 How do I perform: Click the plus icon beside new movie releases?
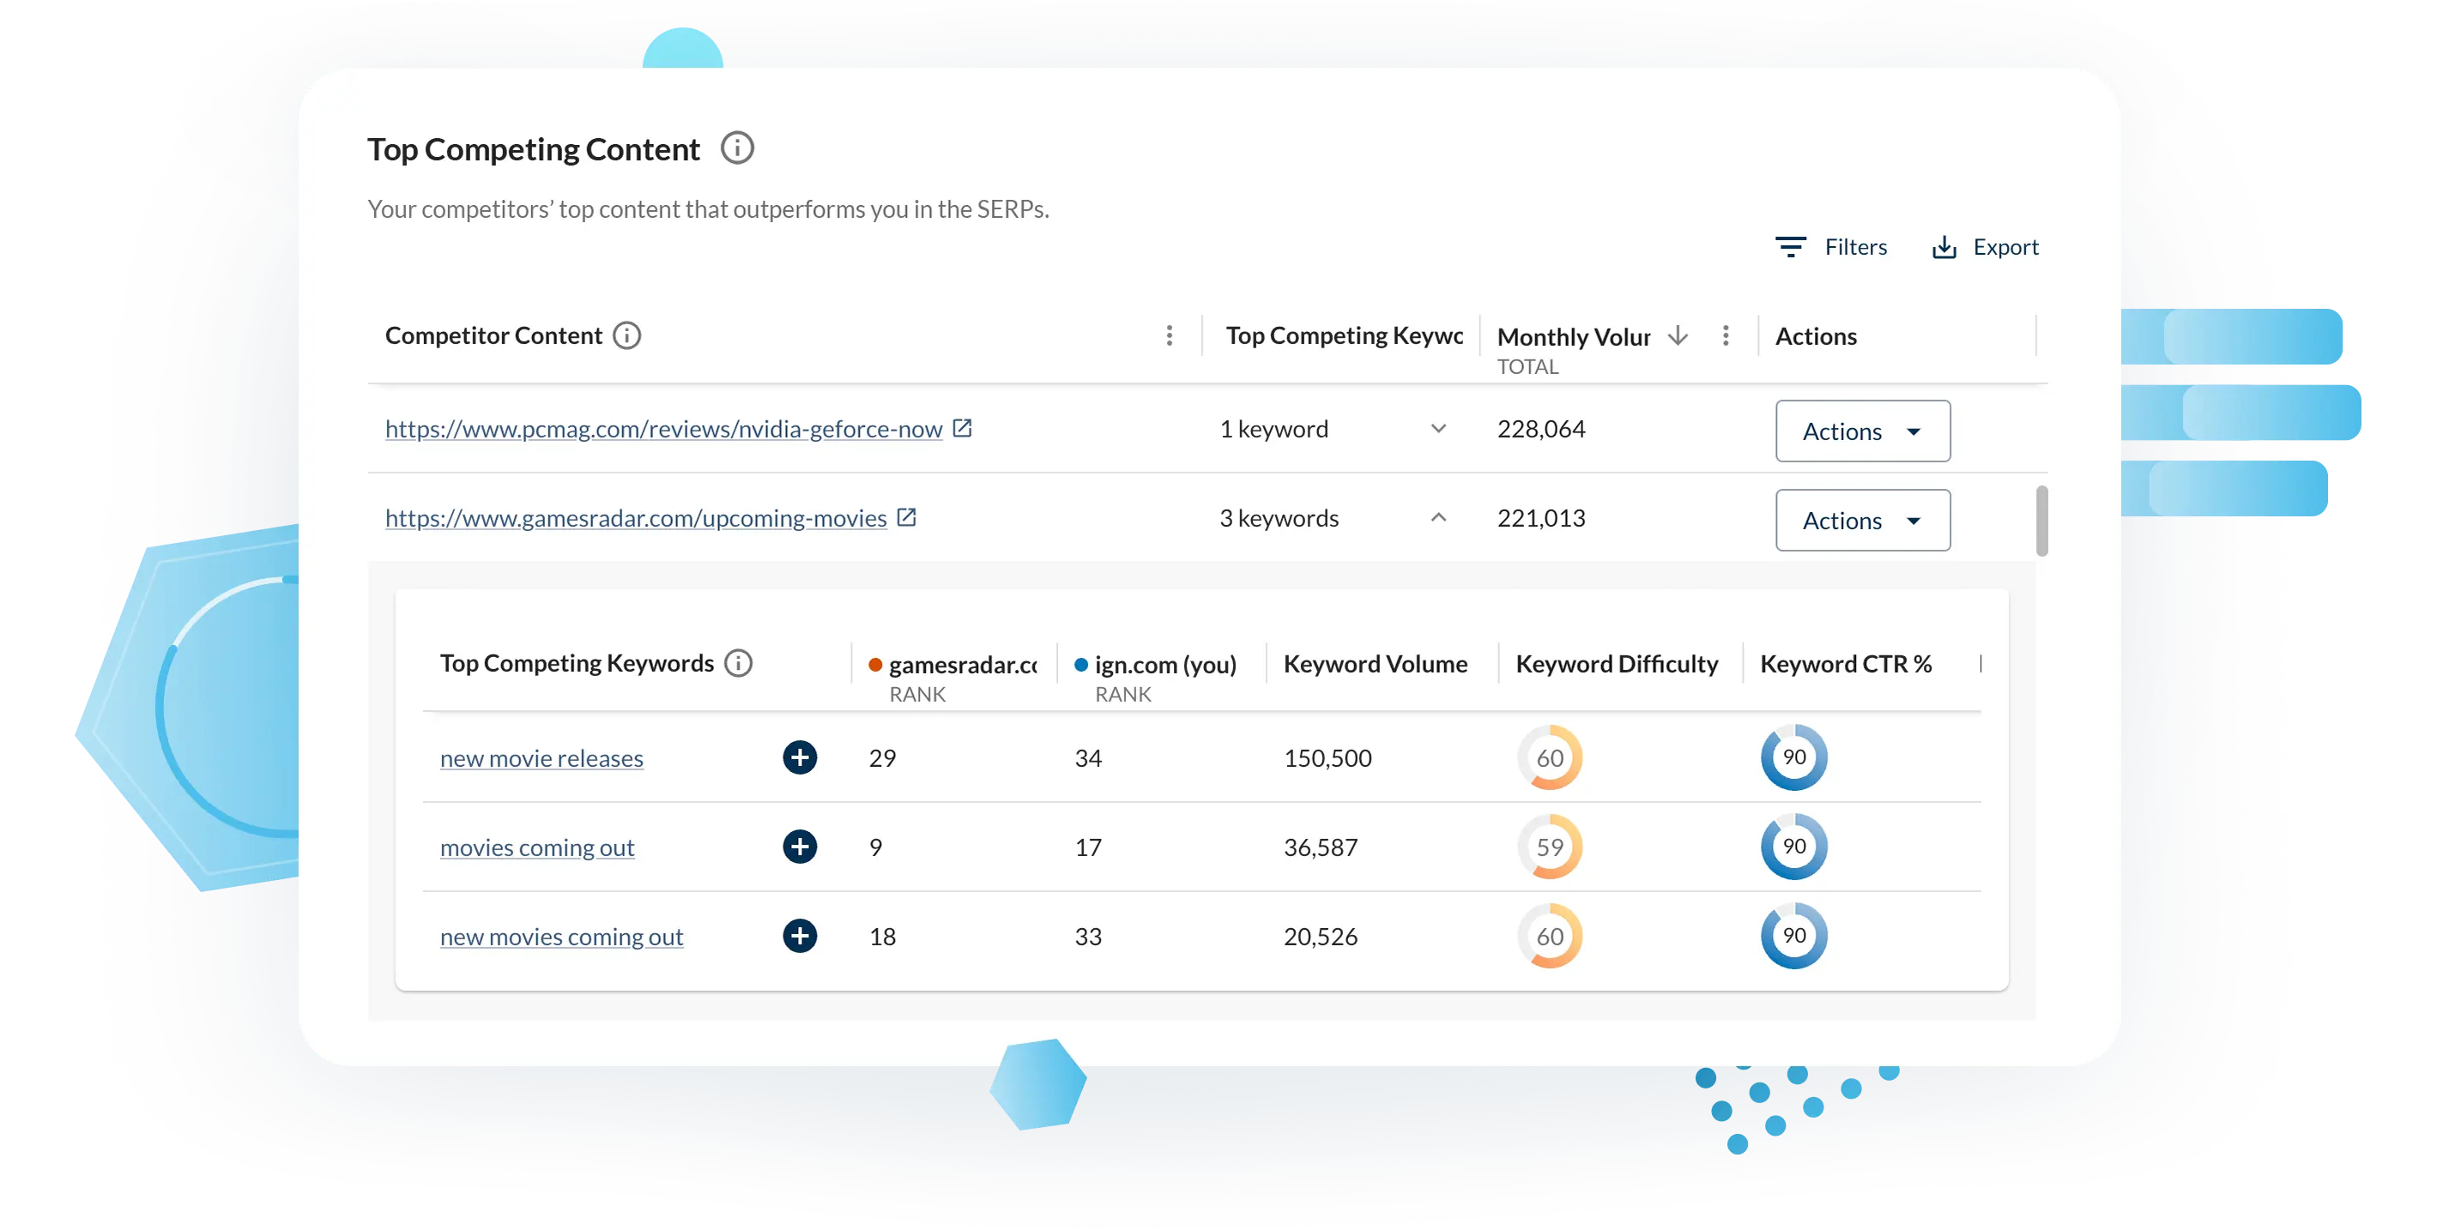800,757
